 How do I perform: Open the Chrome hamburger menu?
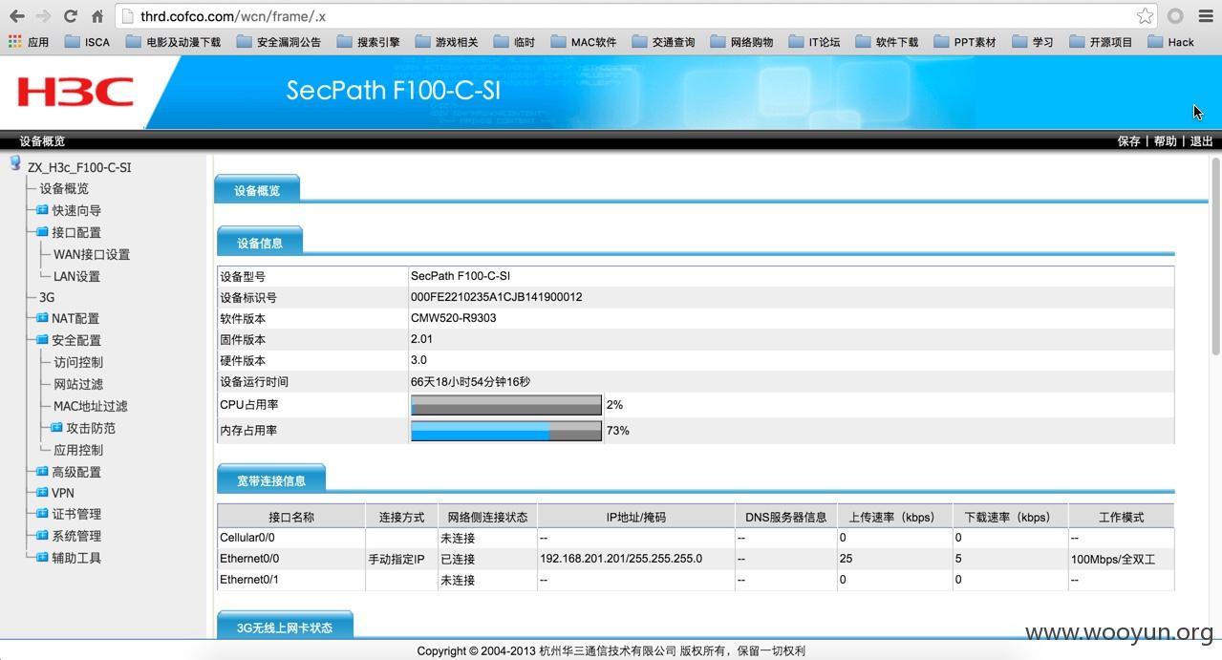(x=1205, y=16)
